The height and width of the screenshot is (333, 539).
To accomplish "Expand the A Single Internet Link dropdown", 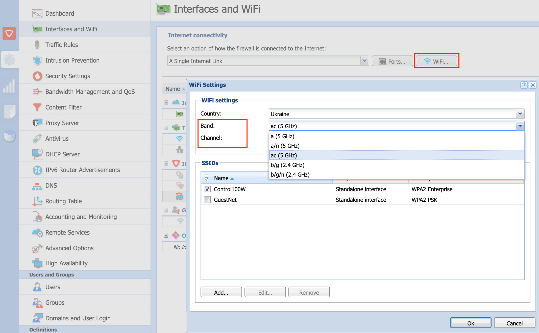I will [x=364, y=61].
